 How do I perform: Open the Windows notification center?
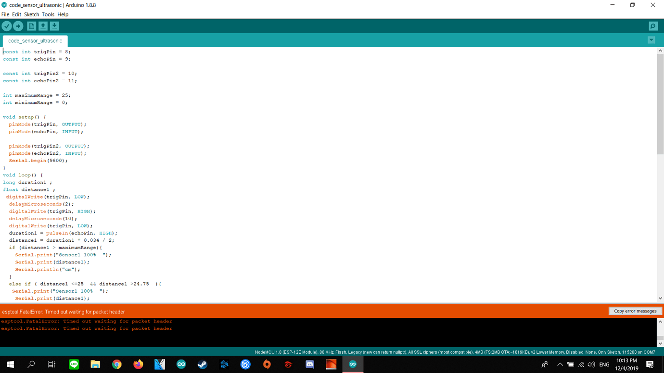pos(650,364)
